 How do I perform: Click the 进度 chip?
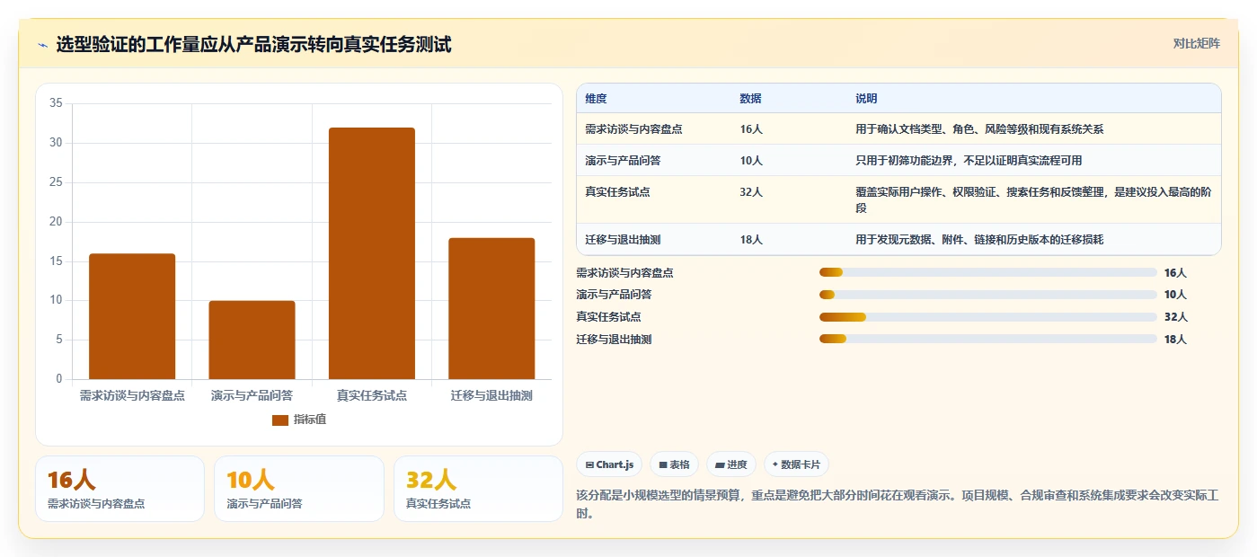tap(731, 464)
